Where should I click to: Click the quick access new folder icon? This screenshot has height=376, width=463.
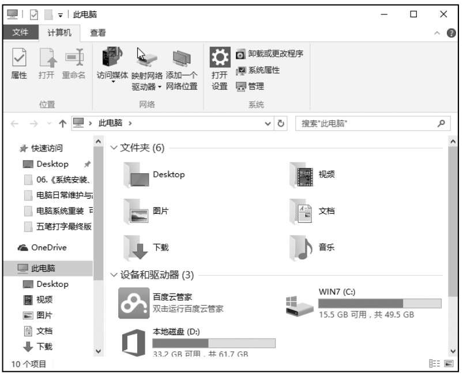click(48, 14)
